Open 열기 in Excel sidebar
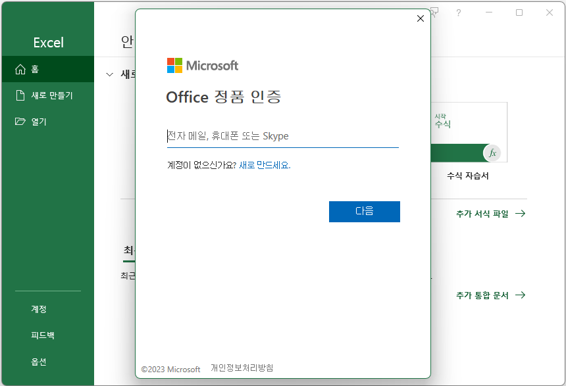Image resolution: width=566 pixels, height=386 pixels. click(47, 122)
